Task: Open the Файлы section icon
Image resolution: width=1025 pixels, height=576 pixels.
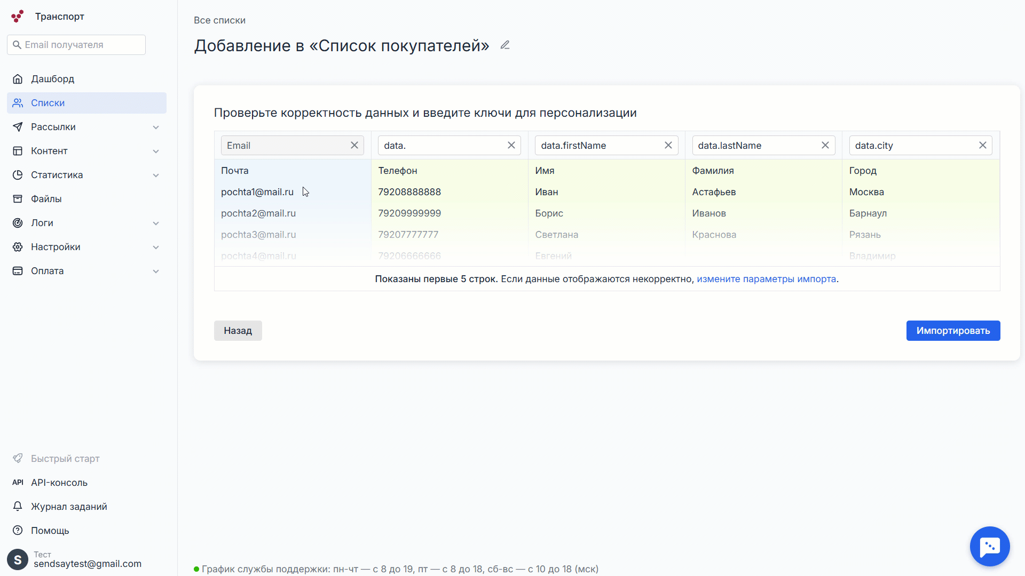Action: coord(18,199)
